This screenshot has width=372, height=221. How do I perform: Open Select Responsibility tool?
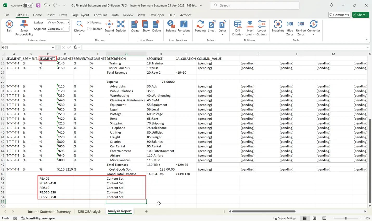click(x=24, y=28)
